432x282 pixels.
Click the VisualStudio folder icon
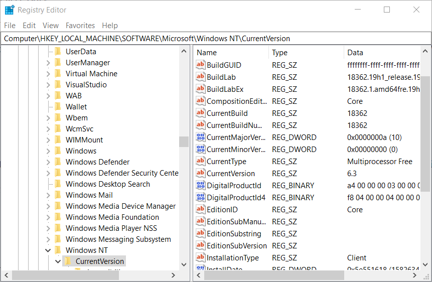click(x=58, y=85)
